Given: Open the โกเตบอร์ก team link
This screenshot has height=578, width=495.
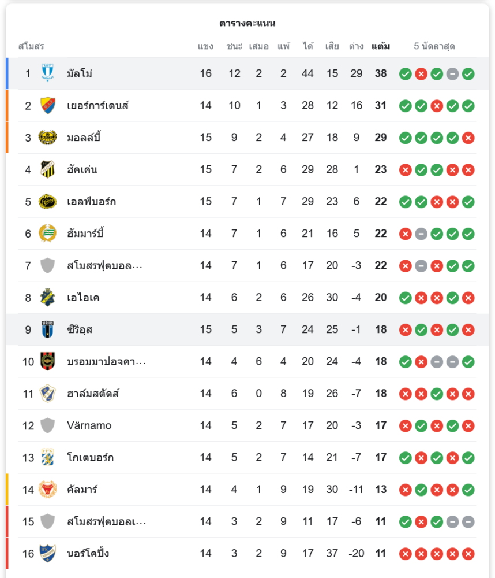Looking at the screenshot, I should (x=90, y=458).
